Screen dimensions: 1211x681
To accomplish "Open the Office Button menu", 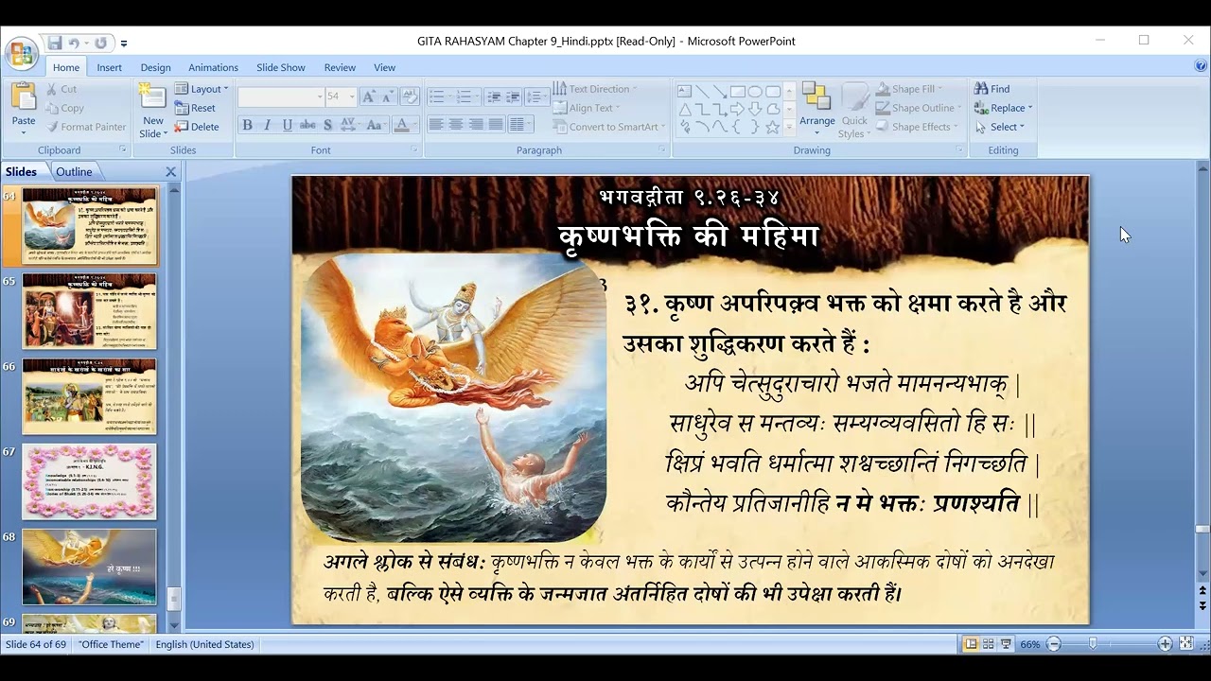I will click(x=21, y=53).
